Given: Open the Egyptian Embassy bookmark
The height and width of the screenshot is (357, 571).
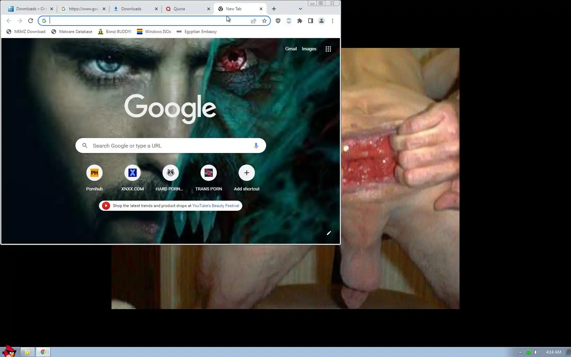Looking at the screenshot, I should click(x=196, y=32).
